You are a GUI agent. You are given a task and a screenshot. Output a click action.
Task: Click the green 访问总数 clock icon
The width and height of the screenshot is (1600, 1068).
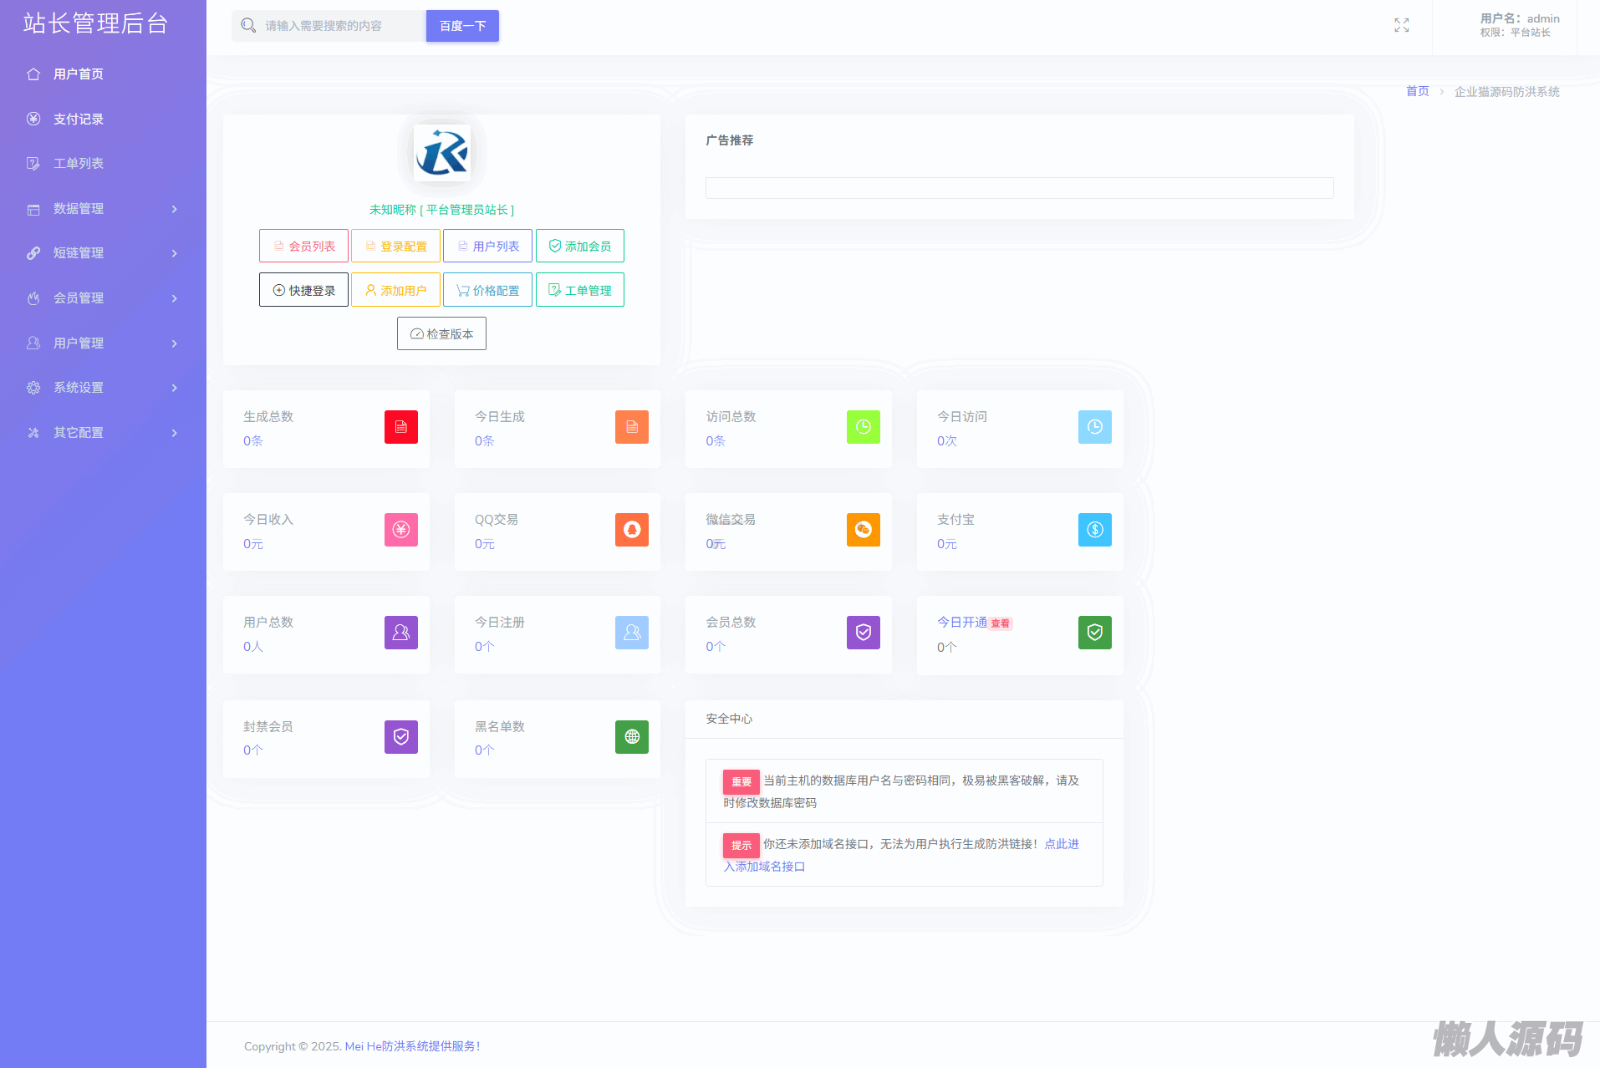864,427
